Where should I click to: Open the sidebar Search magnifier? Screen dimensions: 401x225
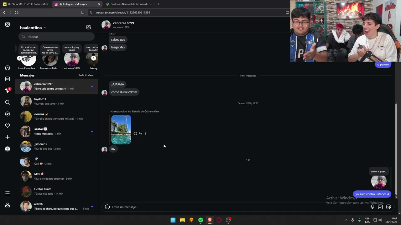[8, 102]
